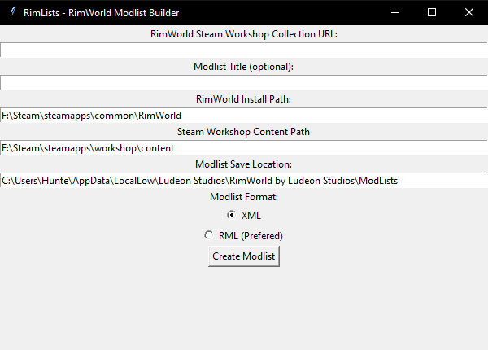Click the 'Modlist Title (optional)' label
Viewport: 488px width, 350px height.
click(244, 67)
